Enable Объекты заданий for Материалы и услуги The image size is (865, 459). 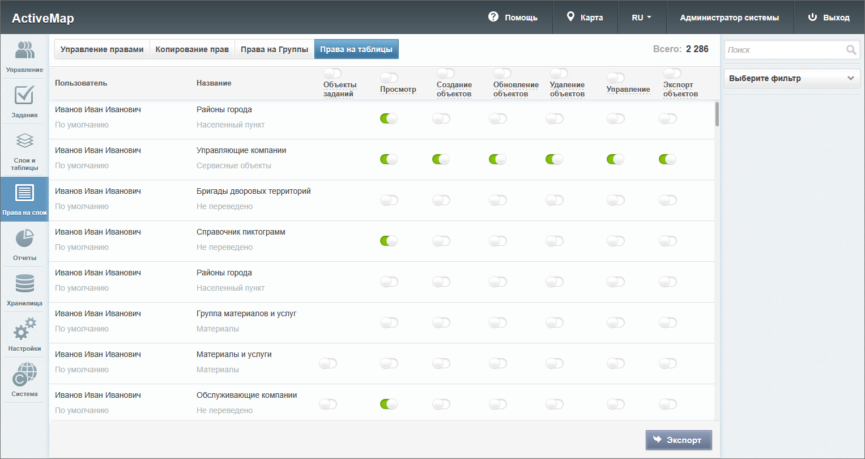click(328, 363)
